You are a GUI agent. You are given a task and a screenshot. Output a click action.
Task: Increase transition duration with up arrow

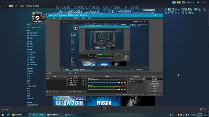coord(144,81)
